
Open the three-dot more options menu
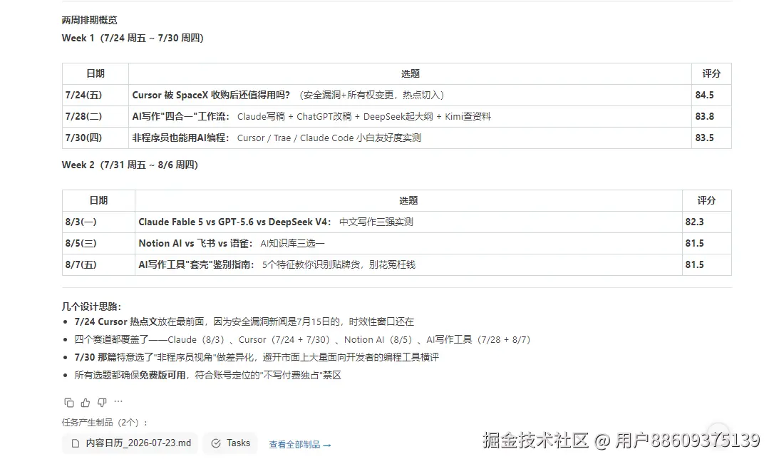click(x=118, y=402)
